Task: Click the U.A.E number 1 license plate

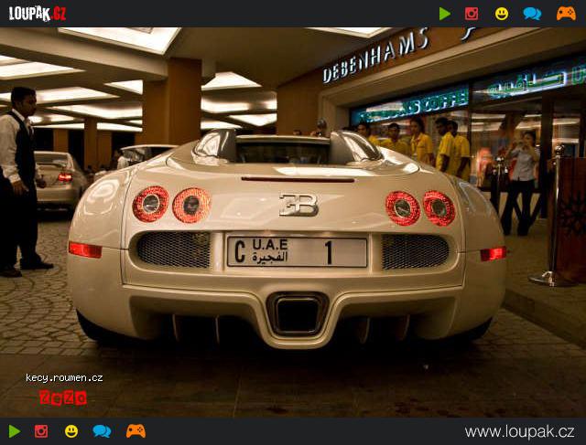Action: [x=297, y=252]
